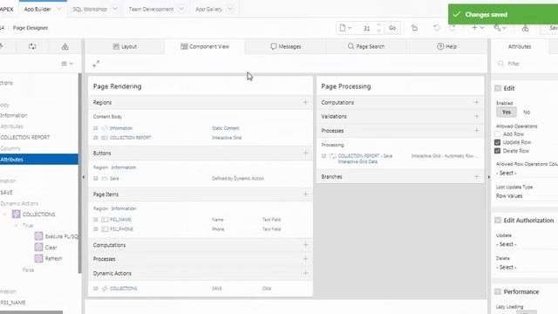558x314 pixels.
Task: Add a Dynamic Action with plus icon
Action: point(305,273)
